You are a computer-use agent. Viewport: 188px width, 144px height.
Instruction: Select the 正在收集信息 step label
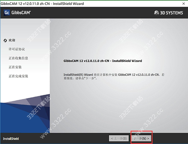tap(18, 58)
